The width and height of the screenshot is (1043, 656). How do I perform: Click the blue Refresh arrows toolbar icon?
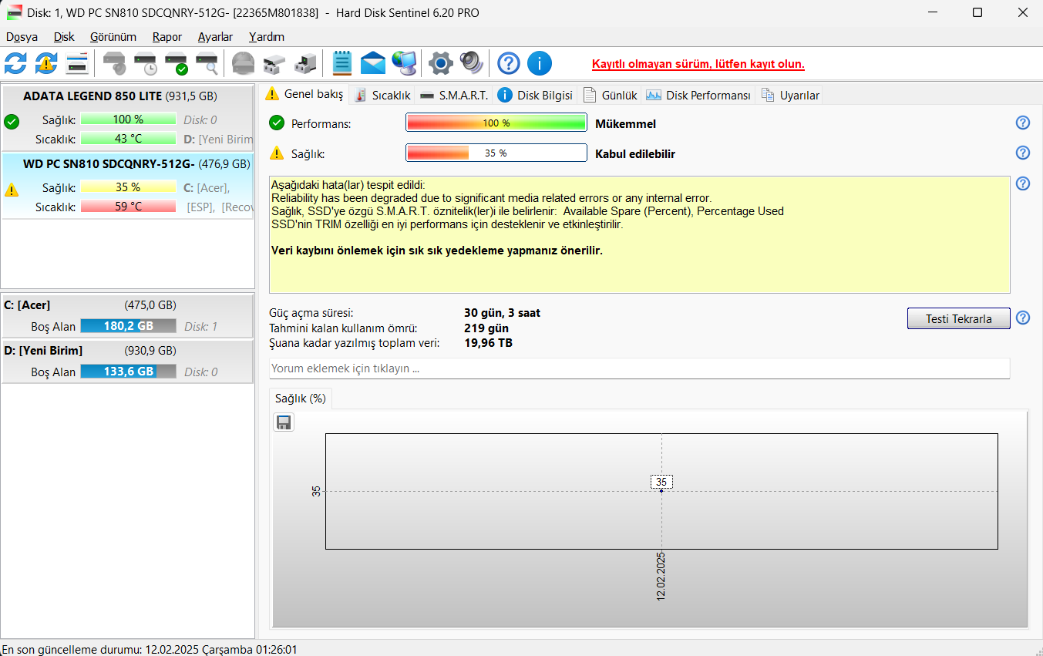16,63
